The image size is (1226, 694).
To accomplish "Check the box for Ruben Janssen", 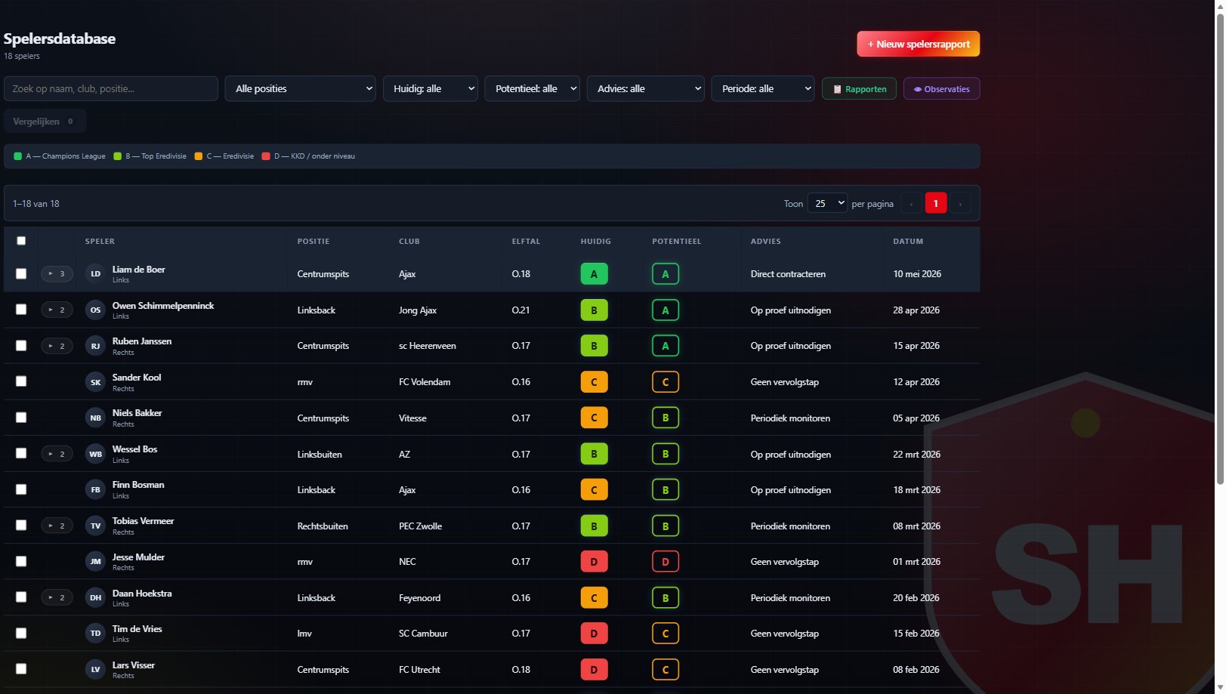I will (21, 346).
